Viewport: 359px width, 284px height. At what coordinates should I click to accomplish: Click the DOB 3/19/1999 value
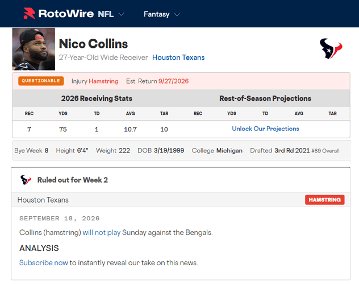[169, 150]
